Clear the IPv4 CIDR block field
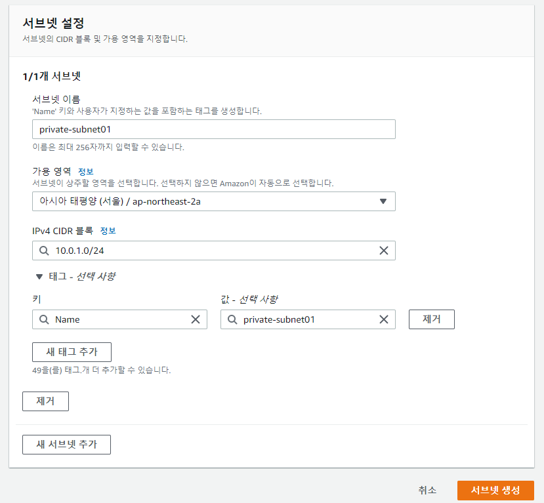 tap(383, 251)
